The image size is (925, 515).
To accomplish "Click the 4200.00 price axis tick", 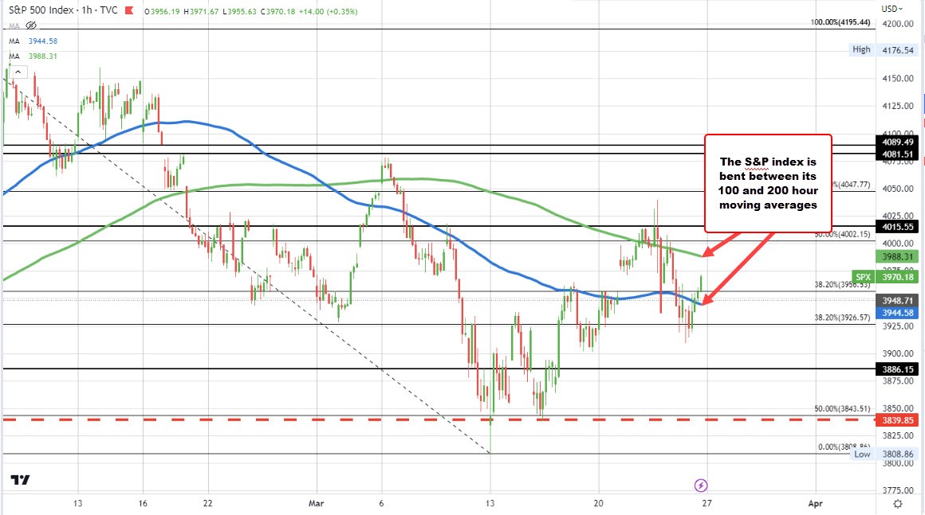I will (897, 24).
